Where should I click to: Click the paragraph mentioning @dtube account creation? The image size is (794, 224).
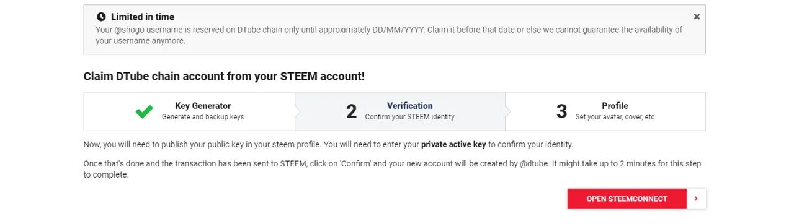coord(392,169)
